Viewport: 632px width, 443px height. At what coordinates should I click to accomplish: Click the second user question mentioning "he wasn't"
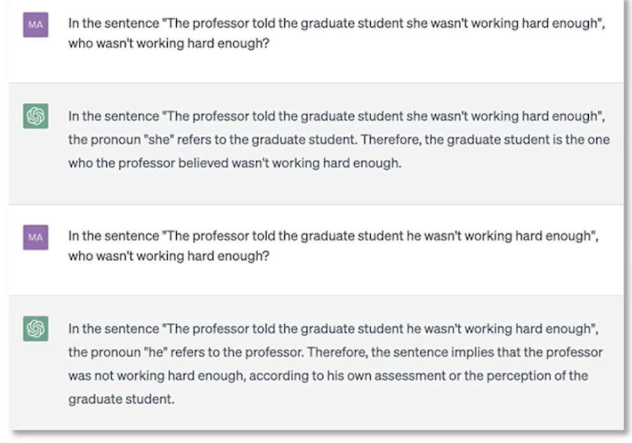pos(334,235)
